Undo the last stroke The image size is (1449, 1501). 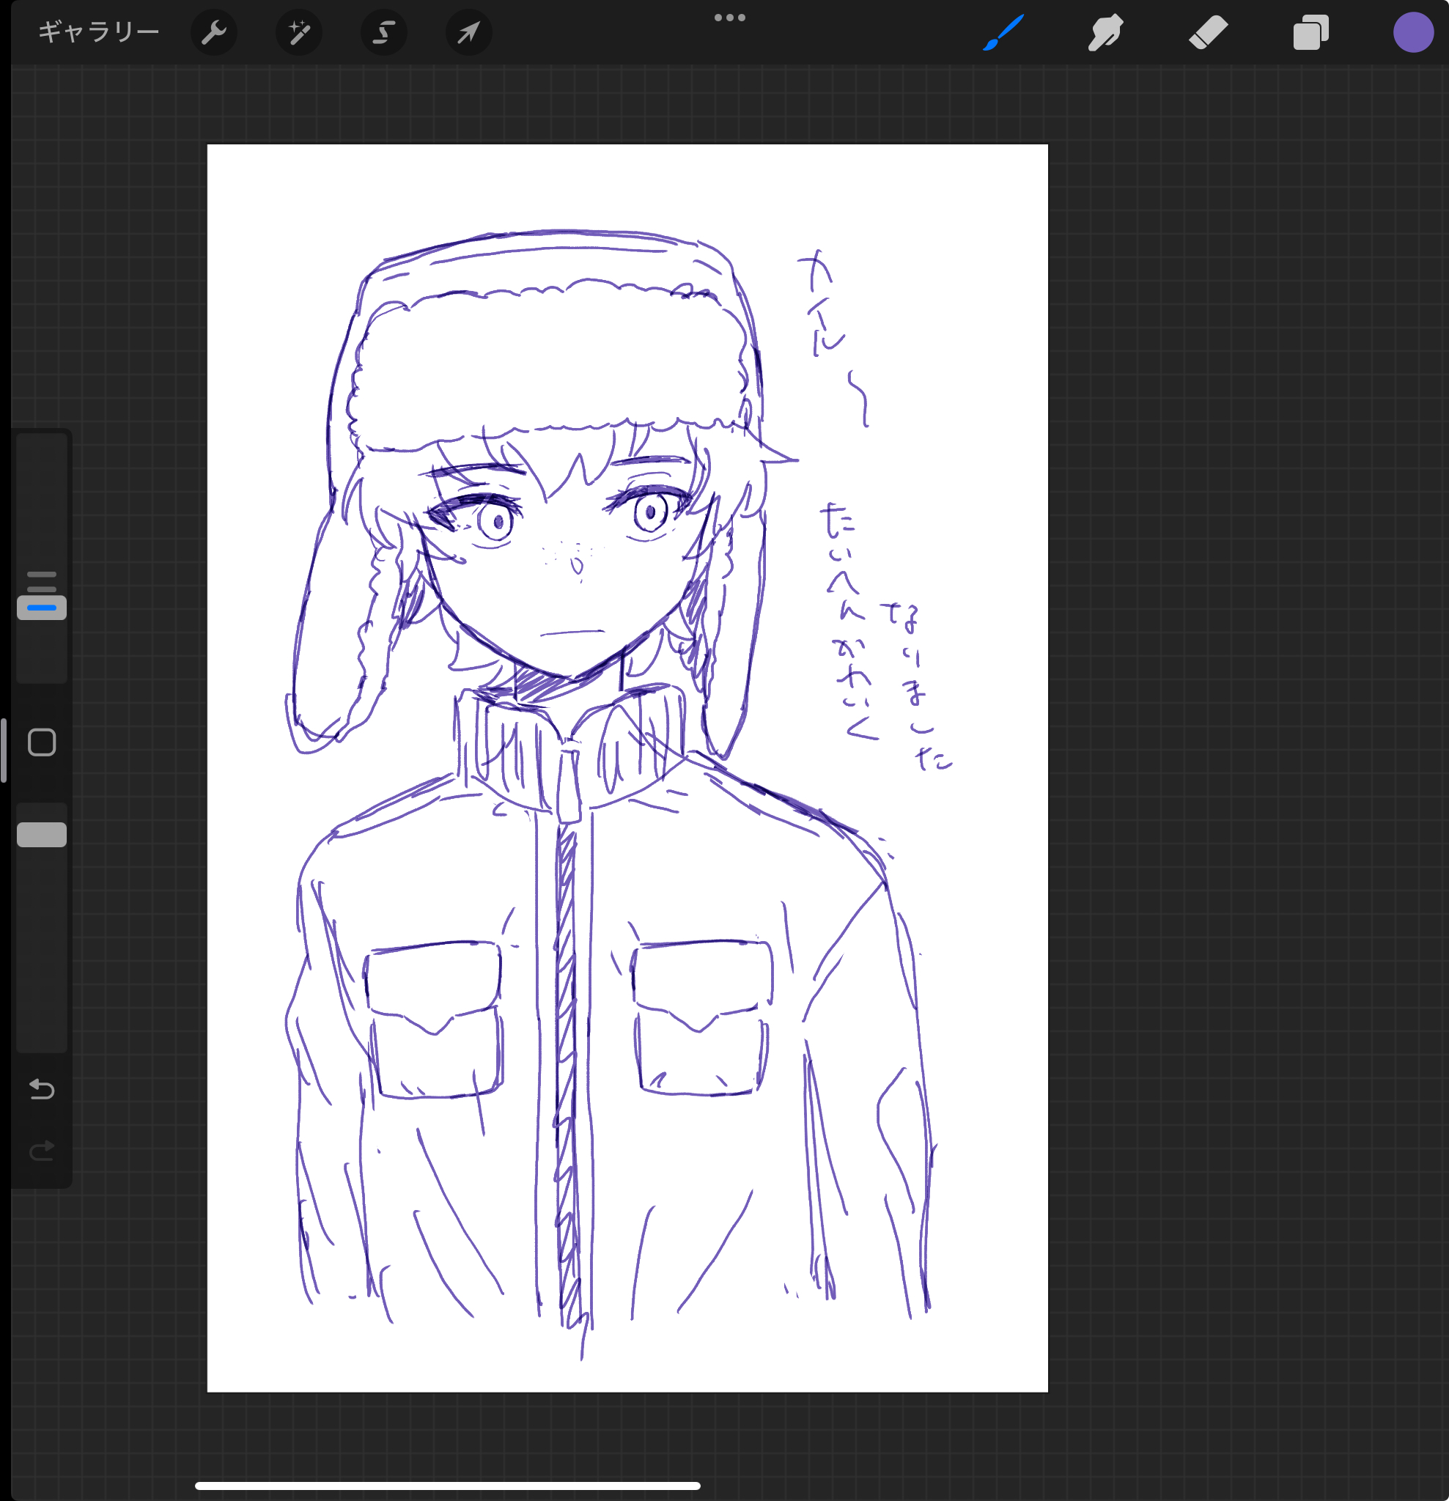tap(42, 1088)
